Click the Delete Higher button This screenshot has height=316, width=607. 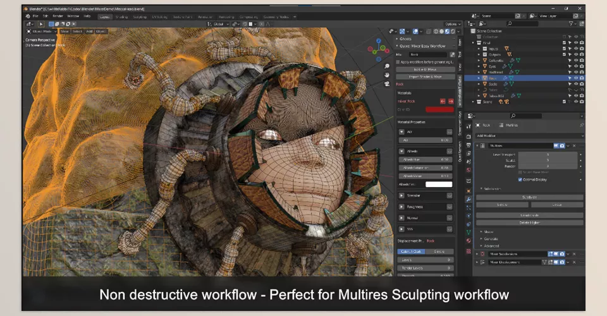tap(529, 223)
